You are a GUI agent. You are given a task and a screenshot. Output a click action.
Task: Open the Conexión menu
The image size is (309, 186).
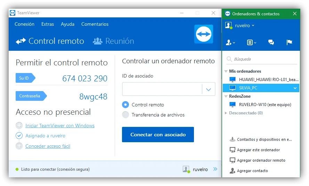click(x=24, y=24)
